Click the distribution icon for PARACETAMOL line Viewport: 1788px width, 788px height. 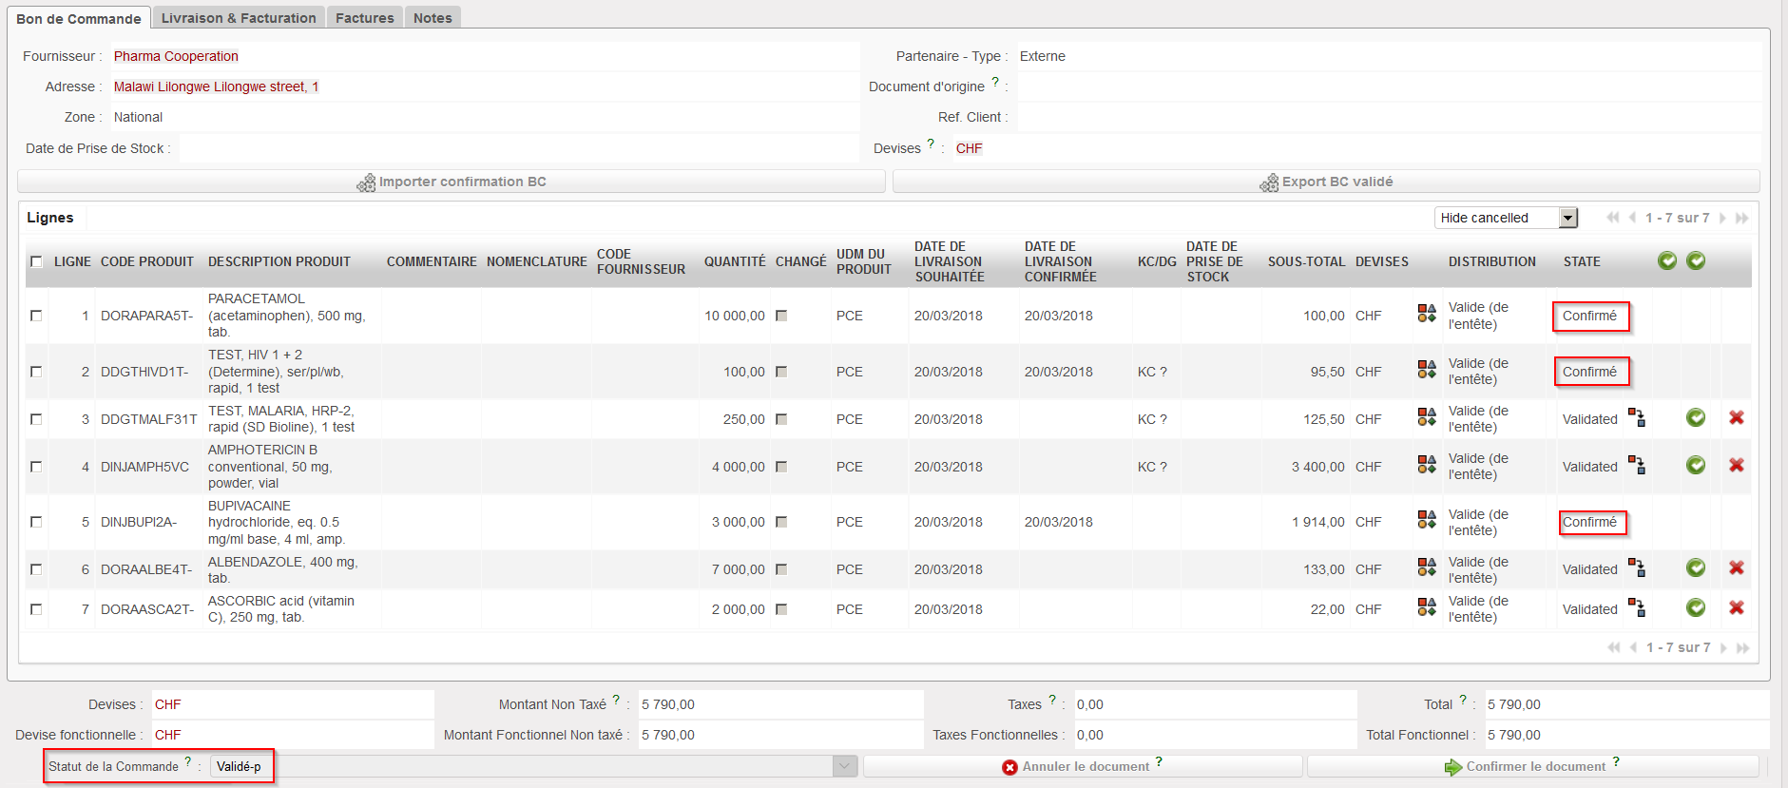tap(1427, 315)
